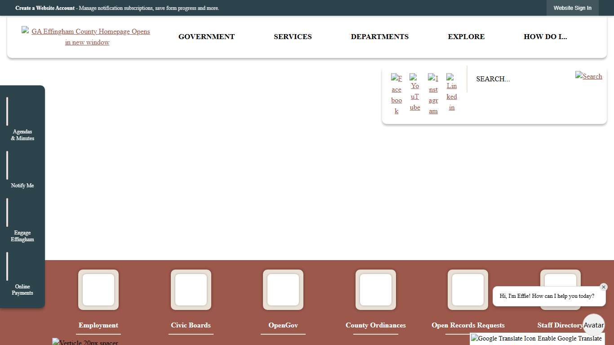
Task: Open the Civic Boards tile
Action: click(191, 290)
